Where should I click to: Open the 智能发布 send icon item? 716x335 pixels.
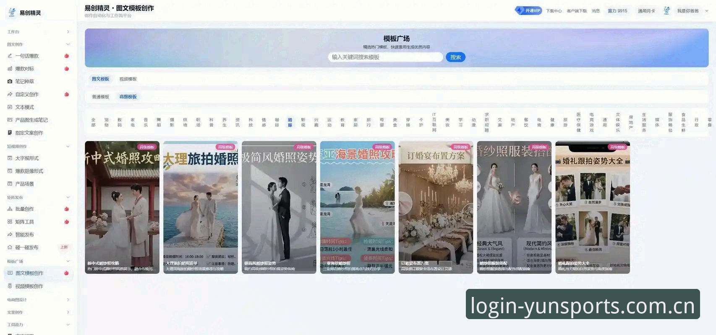click(10, 234)
